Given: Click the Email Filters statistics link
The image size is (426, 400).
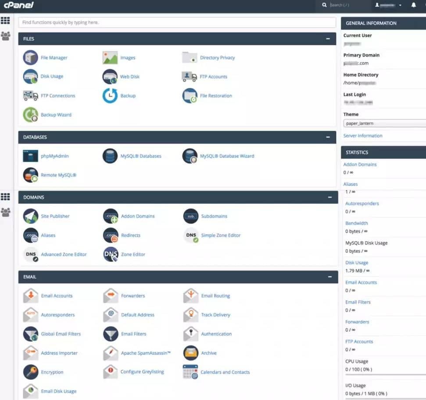Looking at the screenshot, I should pos(358,302).
